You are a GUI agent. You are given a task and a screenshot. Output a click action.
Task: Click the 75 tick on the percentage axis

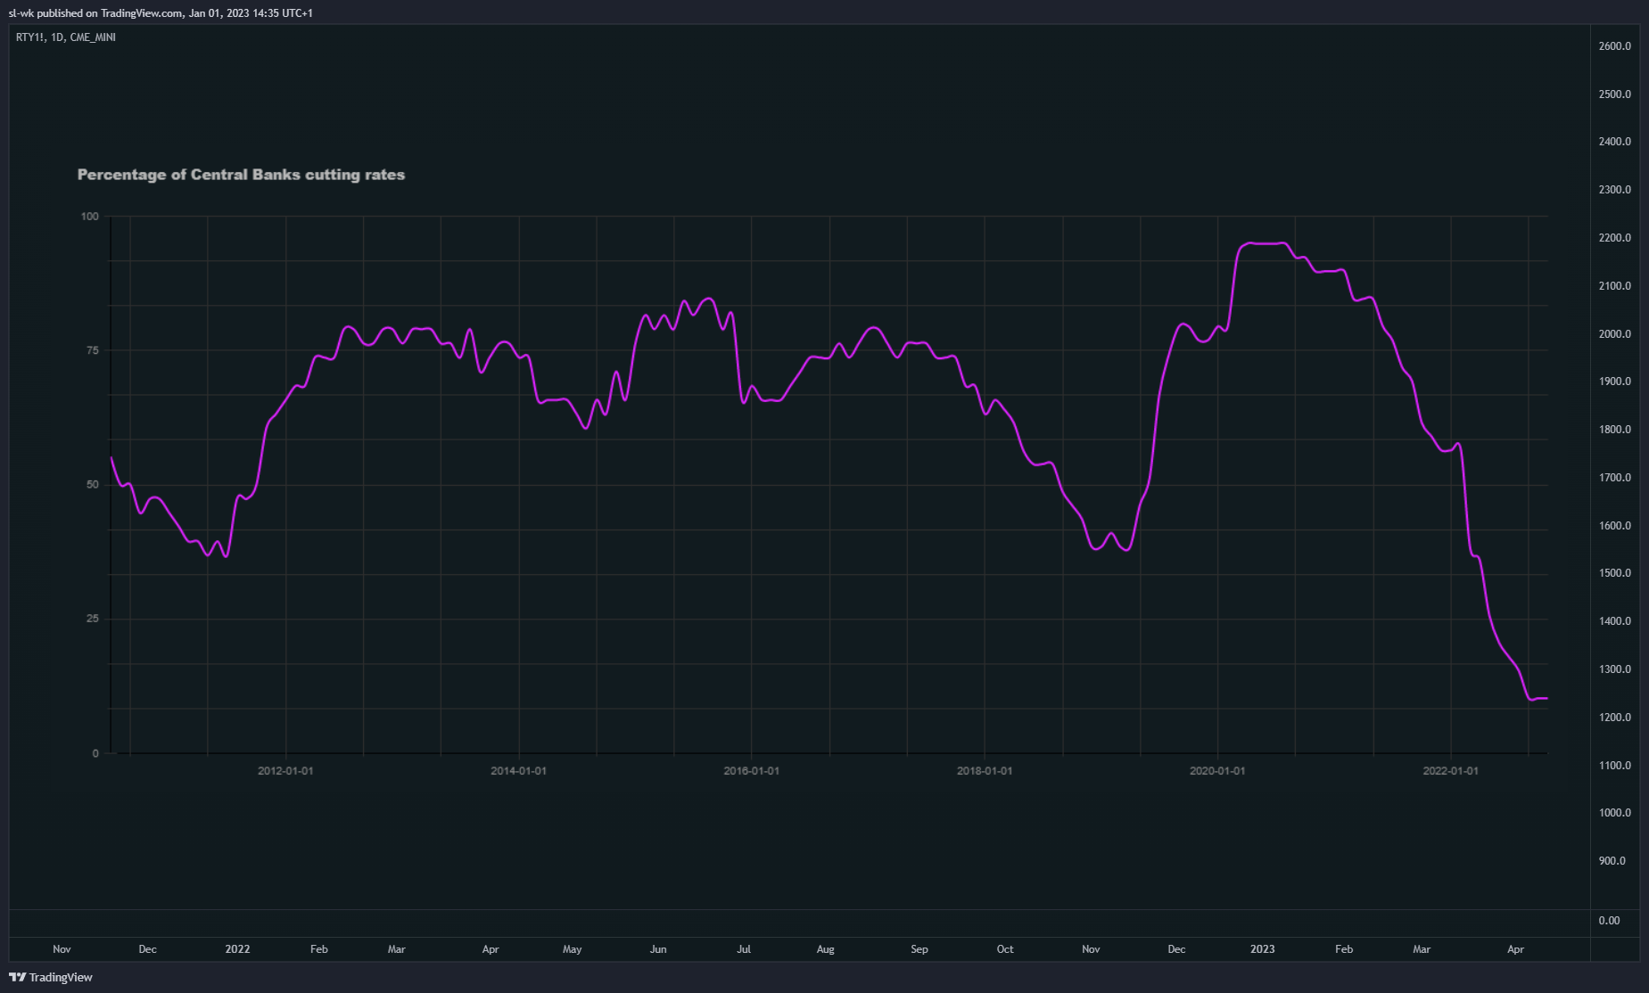[x=93, y=350]
